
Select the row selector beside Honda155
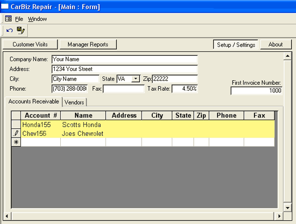click(x=16, y=125)
